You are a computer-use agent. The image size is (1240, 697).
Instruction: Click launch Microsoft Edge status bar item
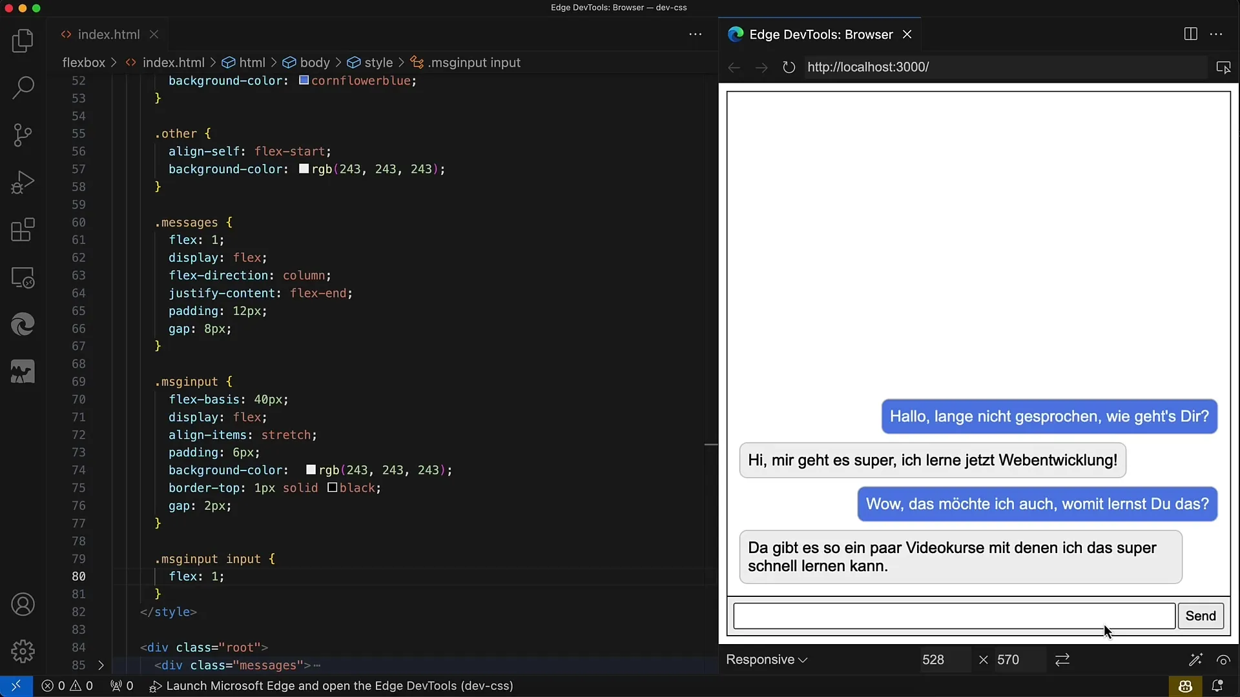[331, 686]
